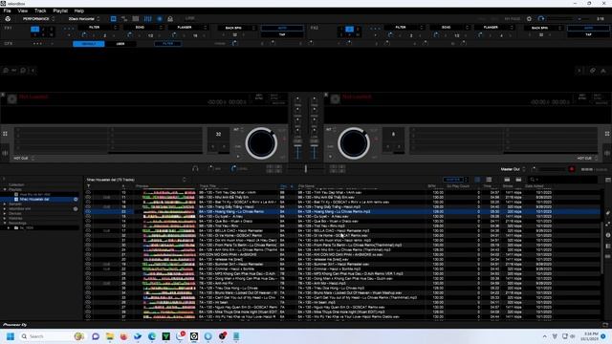Click the FX2 TAP button
Screen dimensions: 612x344
click(x=588, y=34)
